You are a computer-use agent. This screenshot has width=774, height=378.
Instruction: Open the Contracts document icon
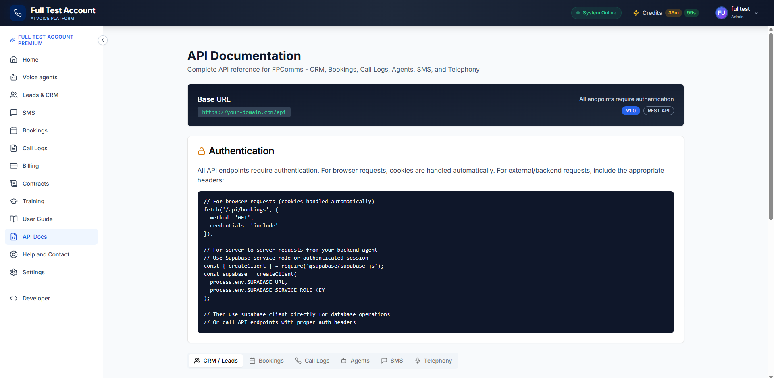[x=14, y=184]
